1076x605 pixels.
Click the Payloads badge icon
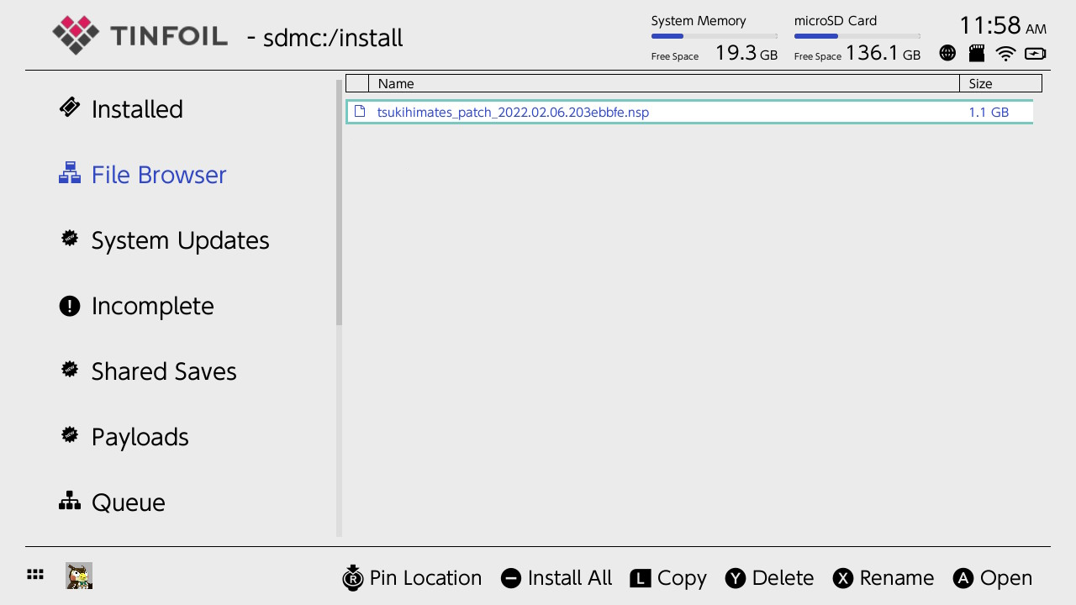(x=70, y=434)
